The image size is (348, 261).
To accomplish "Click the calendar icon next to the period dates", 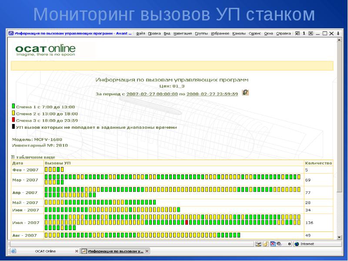I will 245,92.
